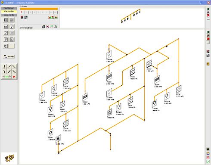
Task: Click the green magnifier beside overview pane
Action: coord(208,9)
